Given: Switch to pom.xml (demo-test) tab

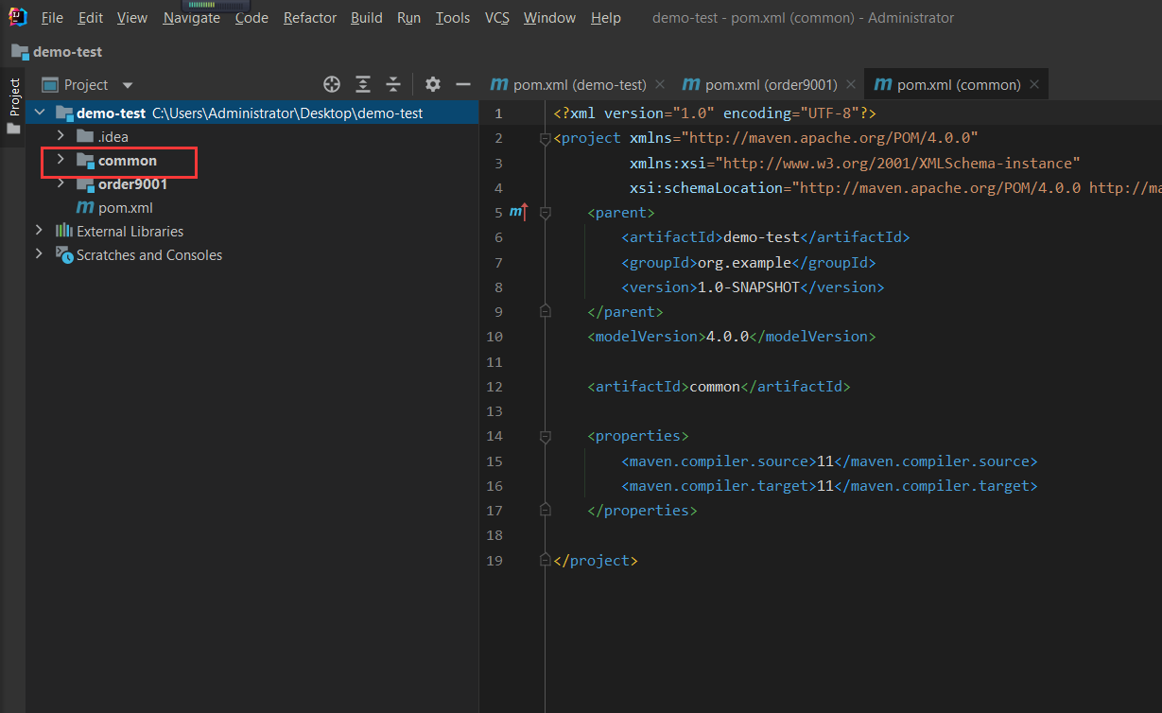Looking at the screenshot, I should 580,84.
